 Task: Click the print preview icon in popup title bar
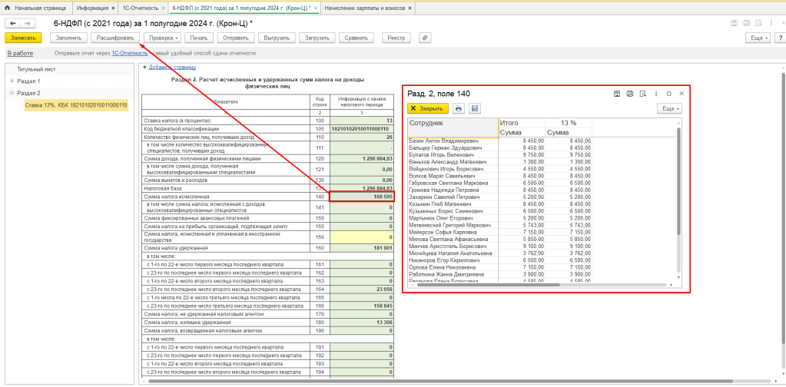coord(642,93)
